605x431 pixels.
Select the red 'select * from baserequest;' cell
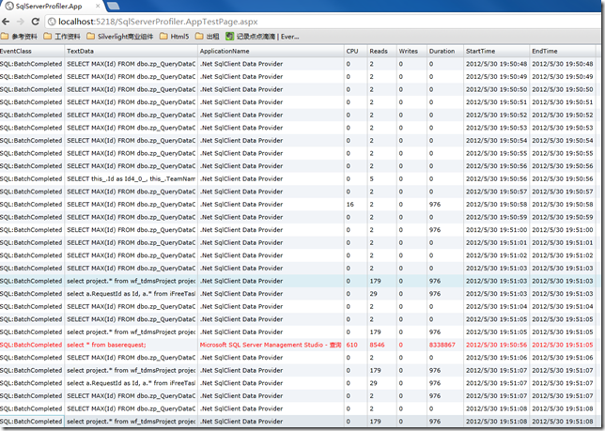coord(131,345)
